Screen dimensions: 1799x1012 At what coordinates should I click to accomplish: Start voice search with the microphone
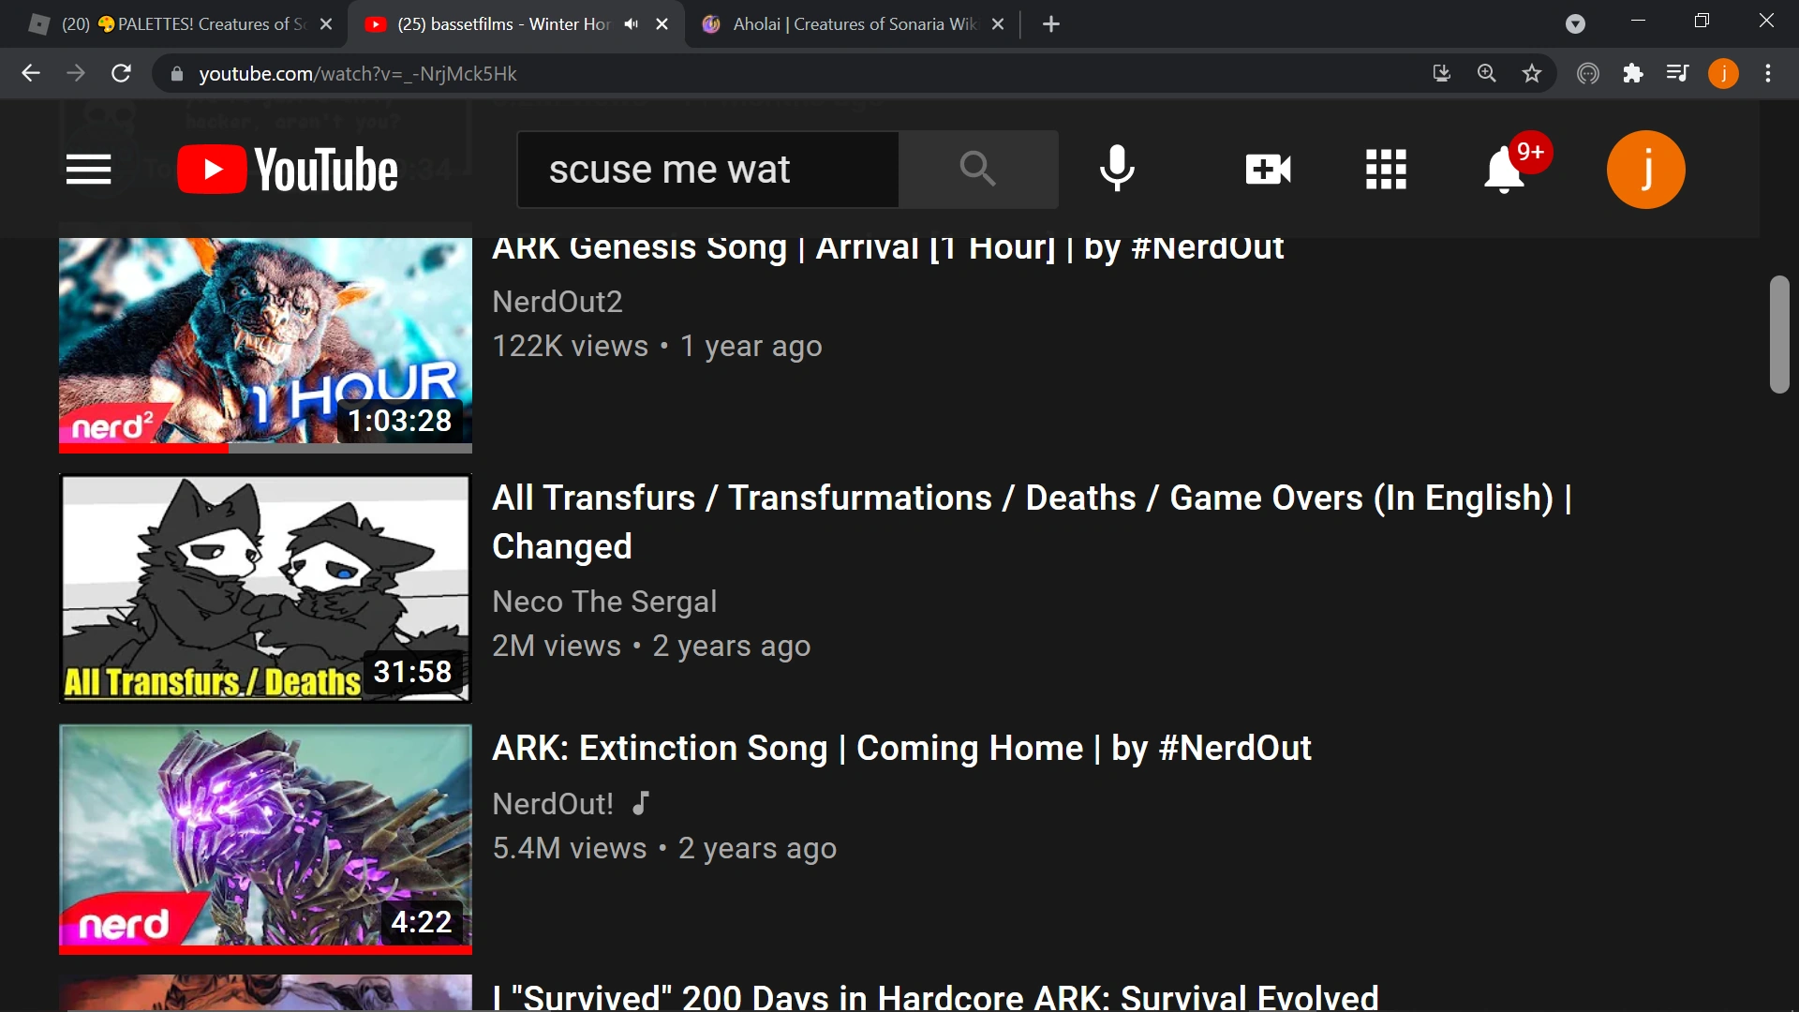(1117, 170)
